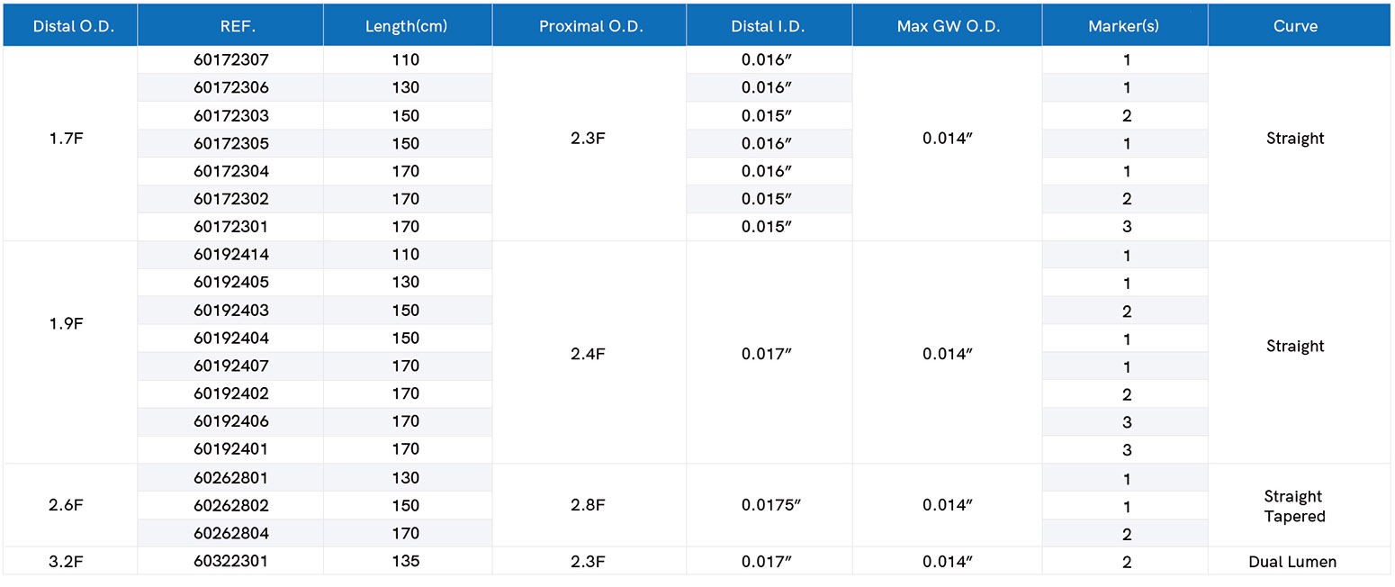Click the REF. column header
Screen dimensions: 1395x587
point(230,25)
